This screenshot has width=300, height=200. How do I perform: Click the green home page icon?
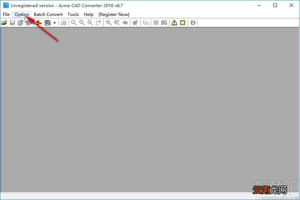point(183,23)
